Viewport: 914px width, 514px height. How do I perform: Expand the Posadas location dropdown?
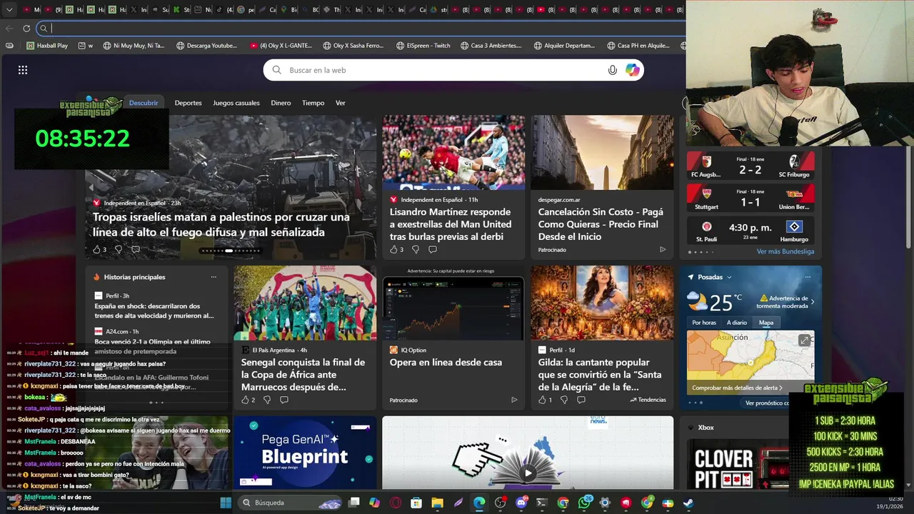click(x=729, y=277)
